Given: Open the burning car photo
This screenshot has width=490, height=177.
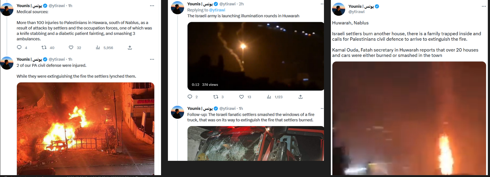Looking at the screenshot, I should click(86, 128).
